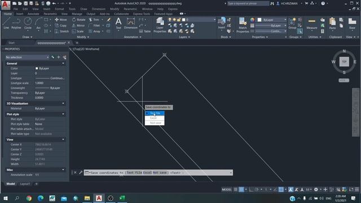Image resolution: width=361 pixels, height=203 pixels.
Task: Choose Text file in the popup menu
Action: coord(155,113)
